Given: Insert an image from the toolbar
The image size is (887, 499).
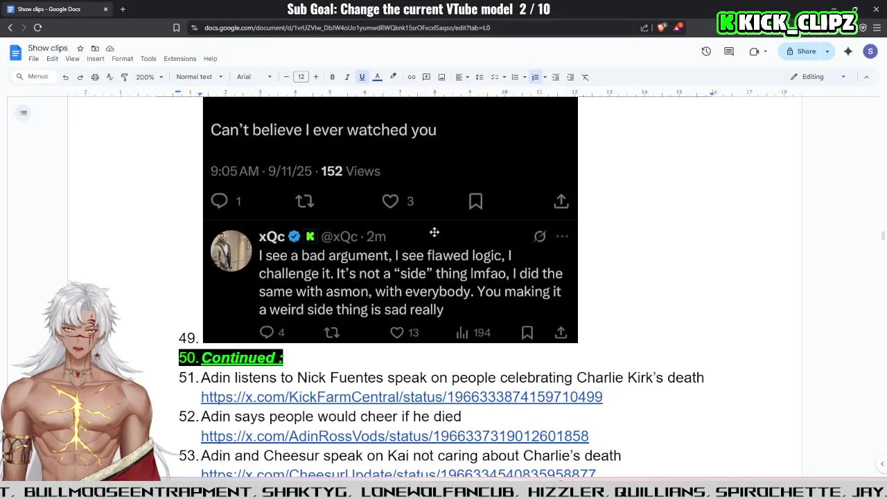Looking at the screenshot, I should click(x=441, y=77).
